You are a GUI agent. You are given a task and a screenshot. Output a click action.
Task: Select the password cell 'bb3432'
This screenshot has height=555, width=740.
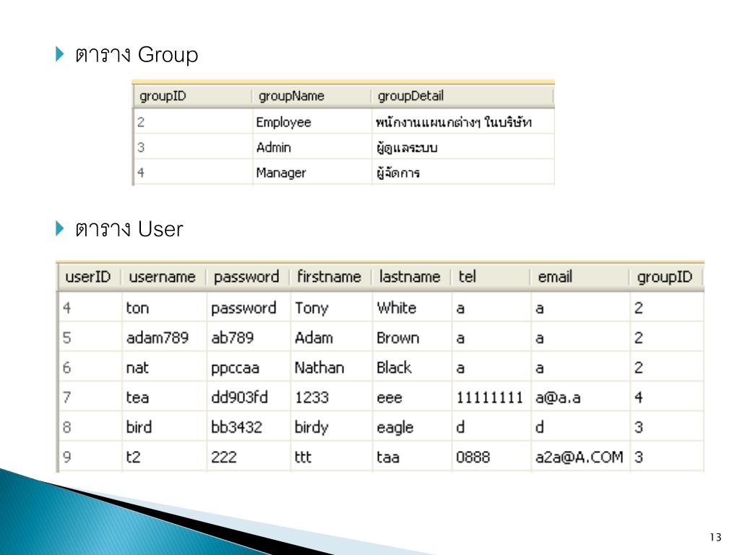[249, 426]
